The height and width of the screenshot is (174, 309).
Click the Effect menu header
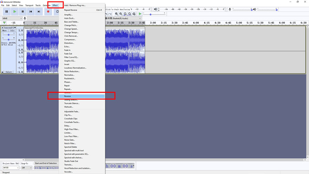tap(55, 5)
